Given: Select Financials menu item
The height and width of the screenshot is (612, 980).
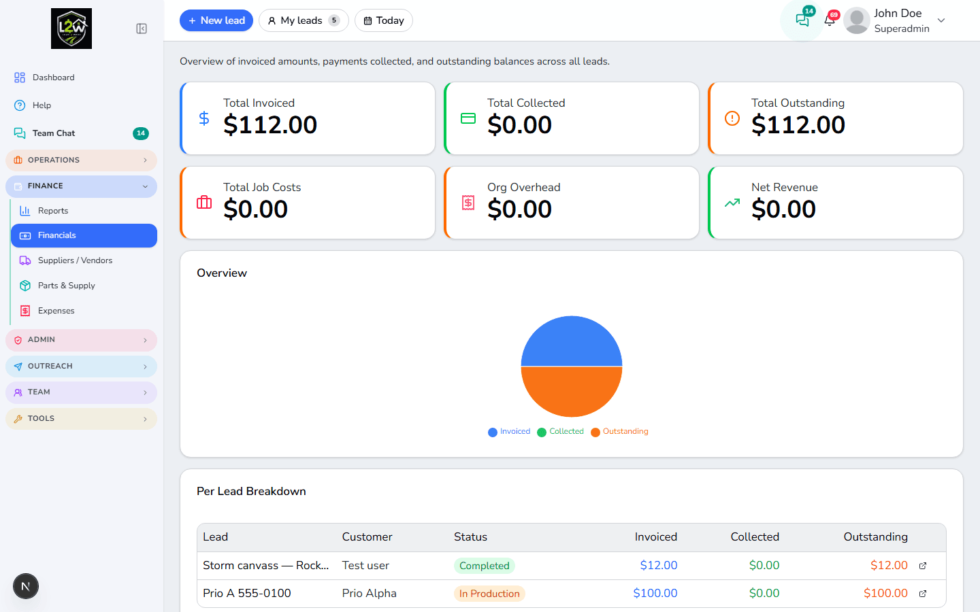Looking at the screenshot, I should pyautogui.click(x=84, y=235).
